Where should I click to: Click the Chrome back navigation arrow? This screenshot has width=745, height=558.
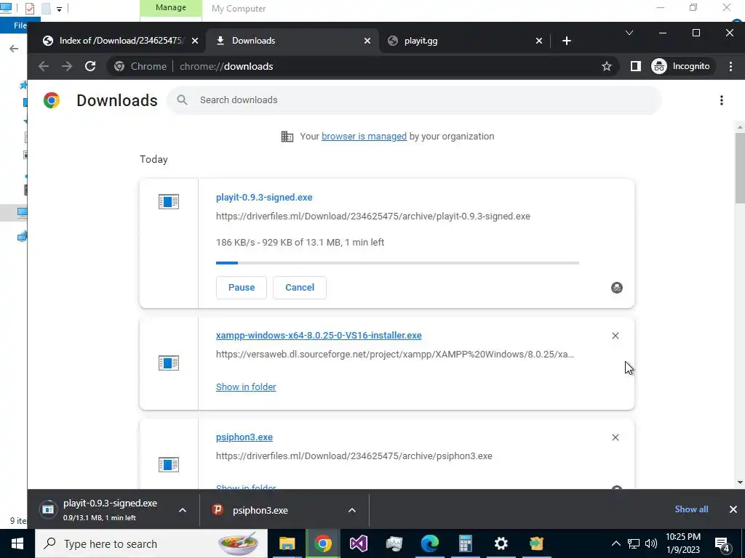pyautogui.click(x=44, y=66)
